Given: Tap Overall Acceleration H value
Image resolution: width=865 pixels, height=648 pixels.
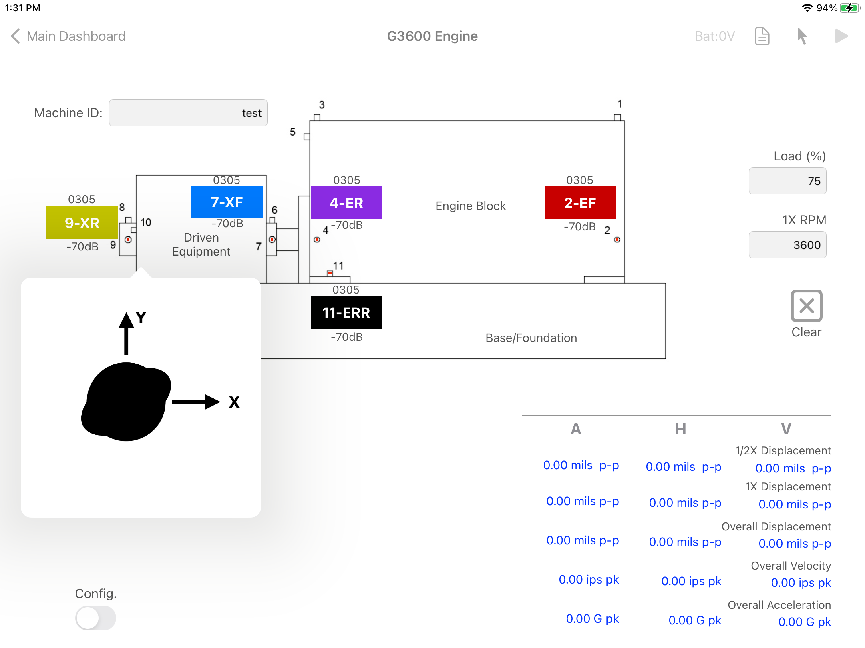Looking at the screenshot, I should click(x=695, y=620).
